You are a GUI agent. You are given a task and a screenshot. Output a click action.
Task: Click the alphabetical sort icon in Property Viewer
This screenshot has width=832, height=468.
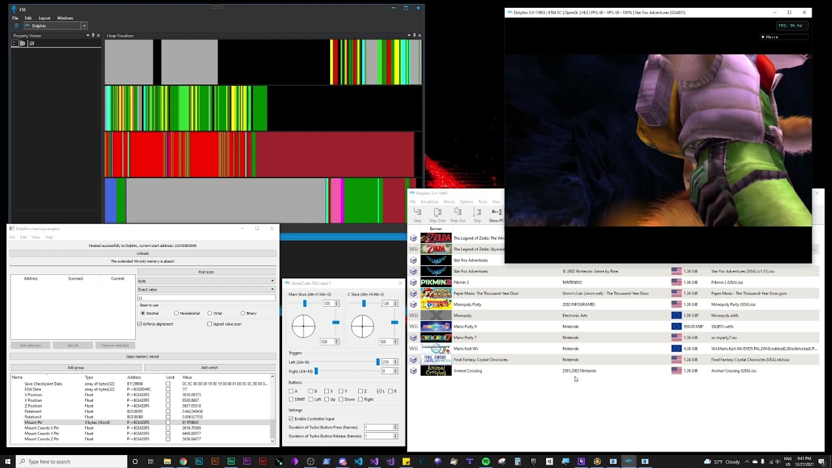pos(22,44)
